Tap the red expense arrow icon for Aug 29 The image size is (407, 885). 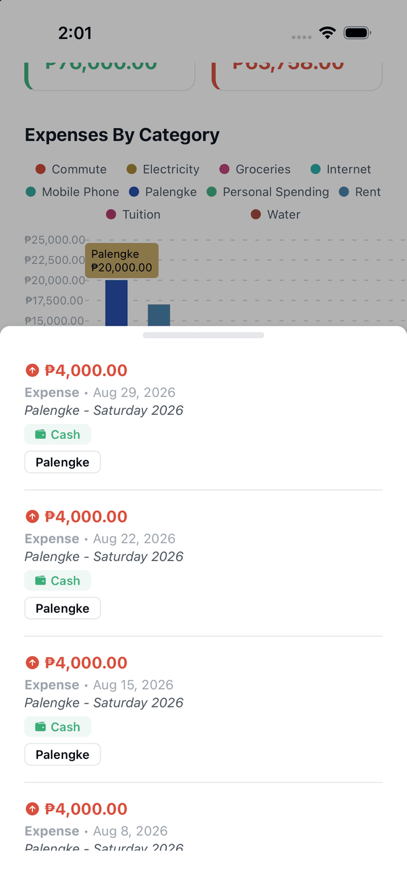[32, 370]
